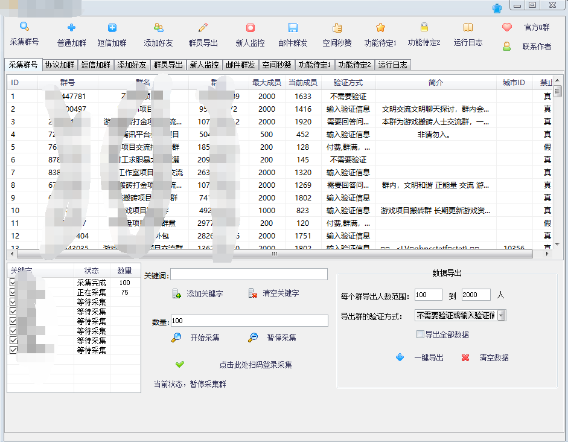Viewport: 568px width, 442px height.
Task: Focus the 数量 input field
Action: click(249, 321)
